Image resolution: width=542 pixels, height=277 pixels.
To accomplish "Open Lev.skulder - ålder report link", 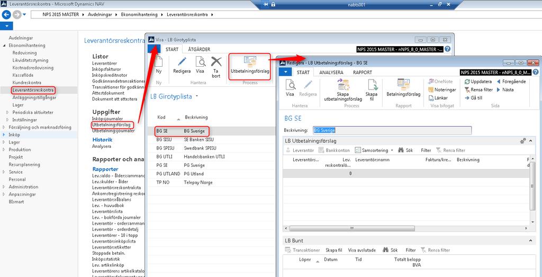I will [x=110, y=182].
